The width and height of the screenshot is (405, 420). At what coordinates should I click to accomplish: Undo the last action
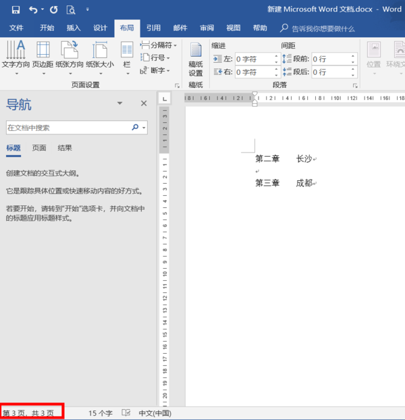33,10
